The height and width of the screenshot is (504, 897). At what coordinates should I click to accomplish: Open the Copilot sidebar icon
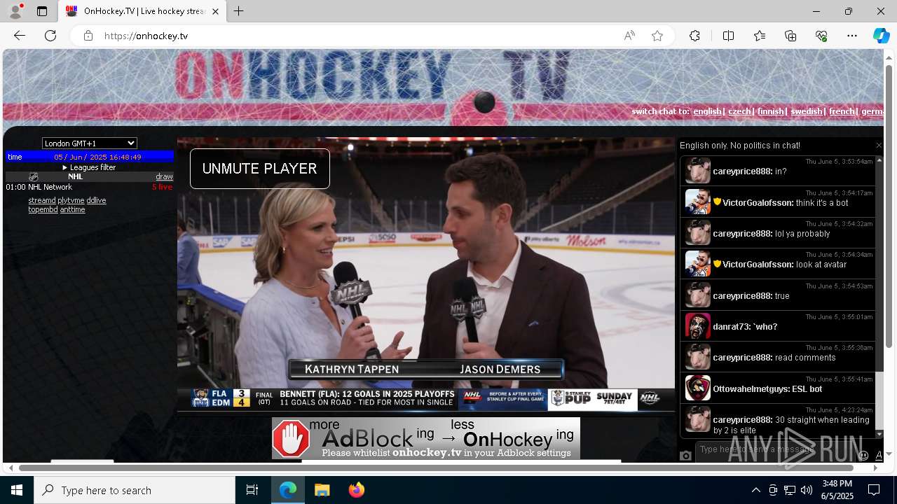point(881,36)
